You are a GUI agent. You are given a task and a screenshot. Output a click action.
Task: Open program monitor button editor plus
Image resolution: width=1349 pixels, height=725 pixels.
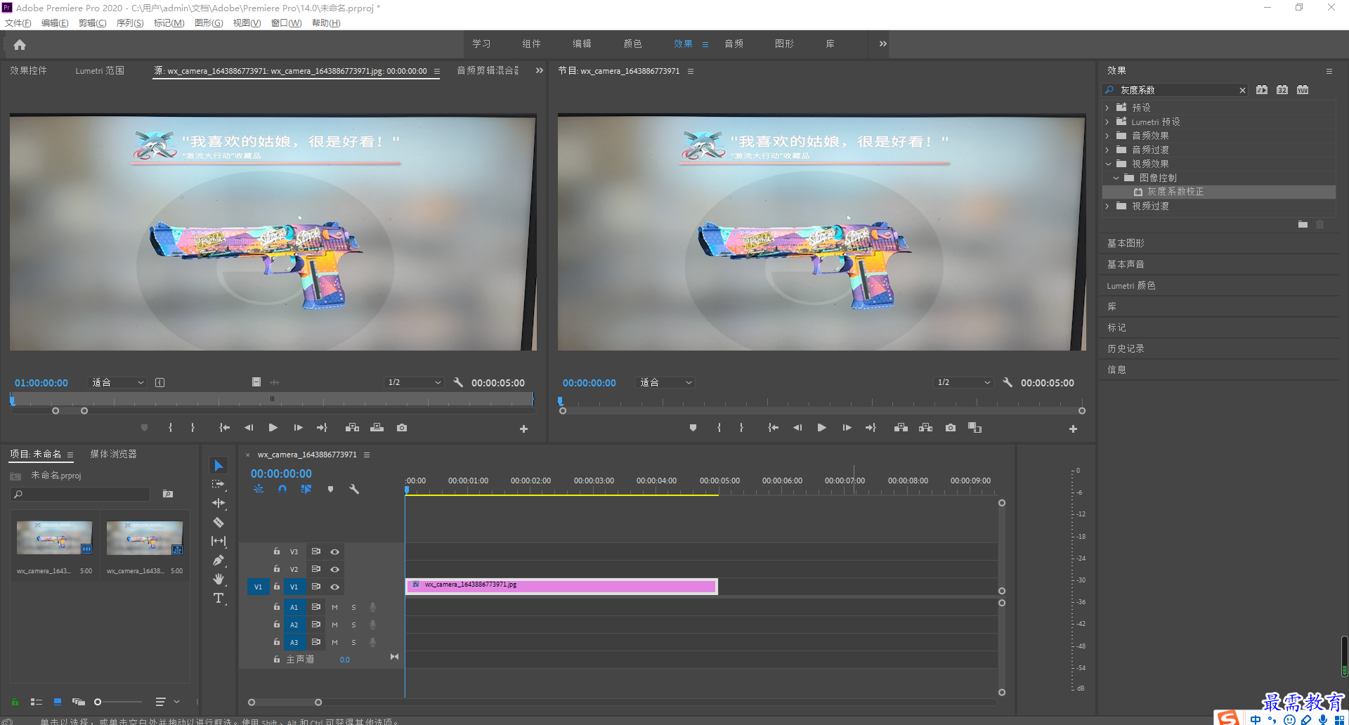pos(1073,429)
